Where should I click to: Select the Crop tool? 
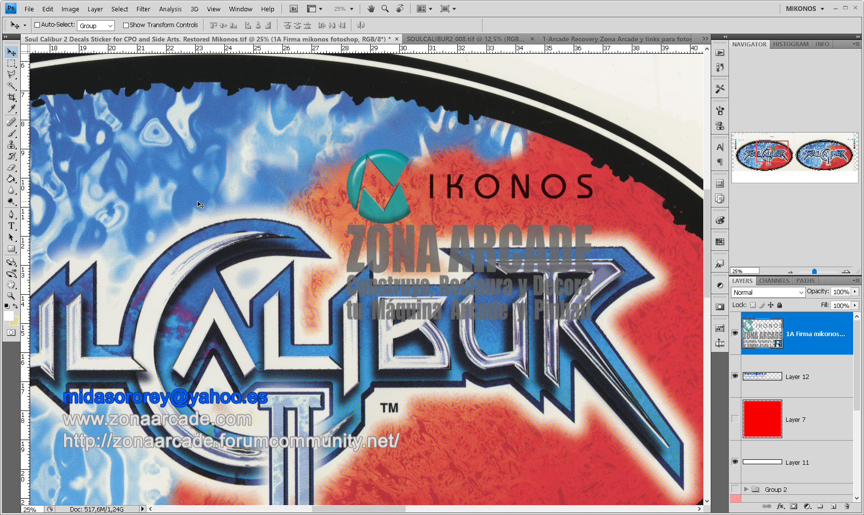coord(11,97)
